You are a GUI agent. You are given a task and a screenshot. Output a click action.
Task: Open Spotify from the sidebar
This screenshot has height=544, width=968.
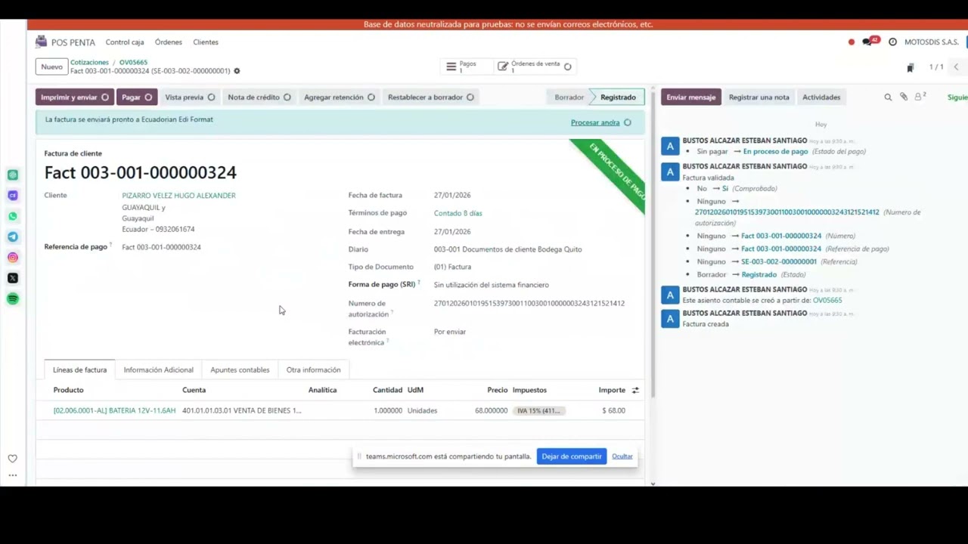(13, 298)
